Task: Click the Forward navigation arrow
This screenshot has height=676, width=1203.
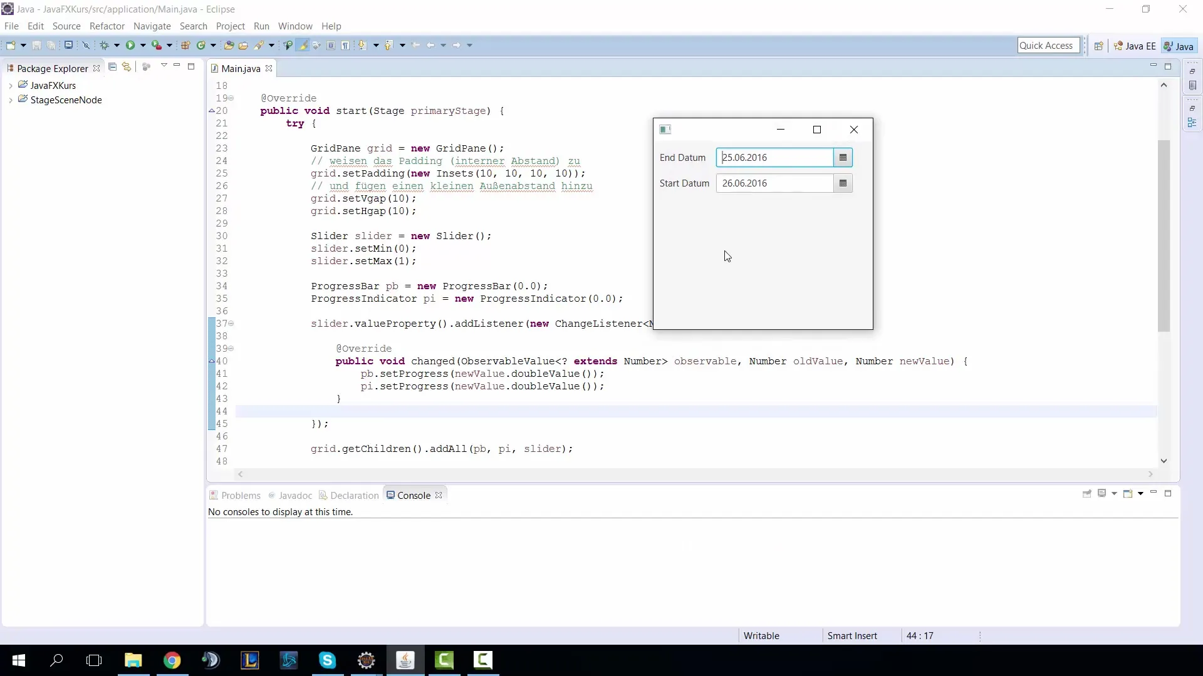Action: coord(457,45)
